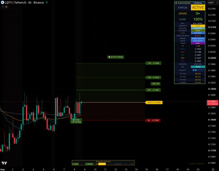Click the Aug date axis label
The height and width of the screenshot is (171, 219).
[2, 169]
